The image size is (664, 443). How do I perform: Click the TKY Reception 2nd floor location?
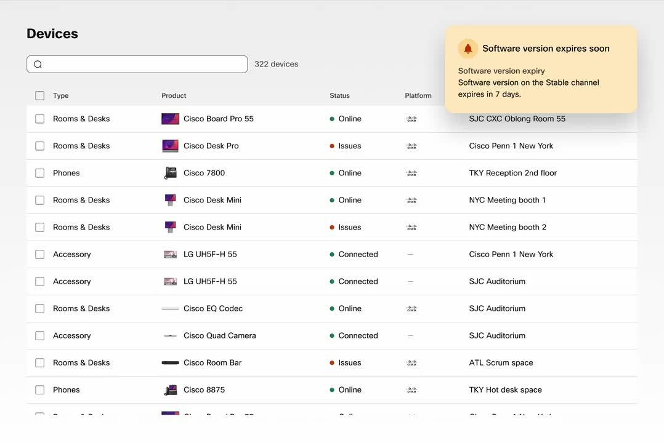click(513, 173)
